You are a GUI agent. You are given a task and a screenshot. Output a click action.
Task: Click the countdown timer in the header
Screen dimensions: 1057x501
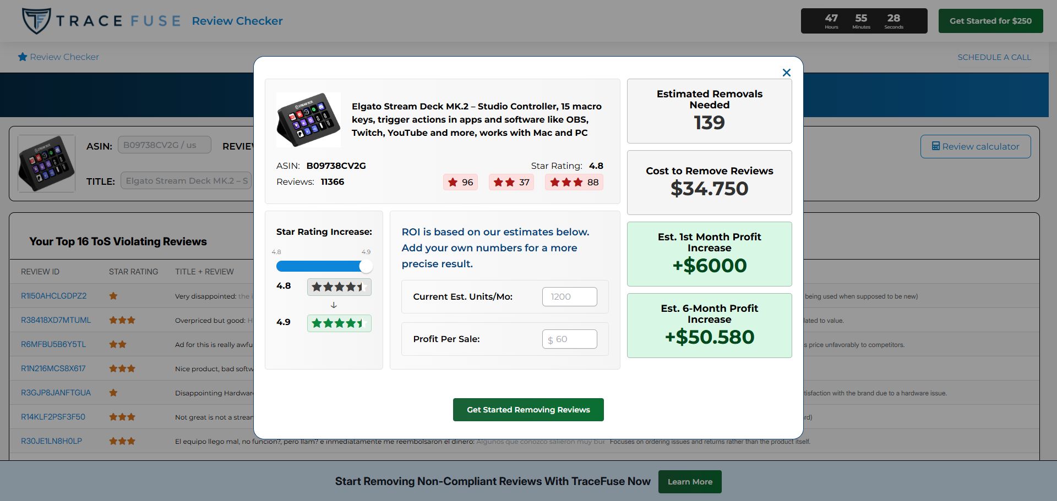pyautogui.click(x=864, y=21)
